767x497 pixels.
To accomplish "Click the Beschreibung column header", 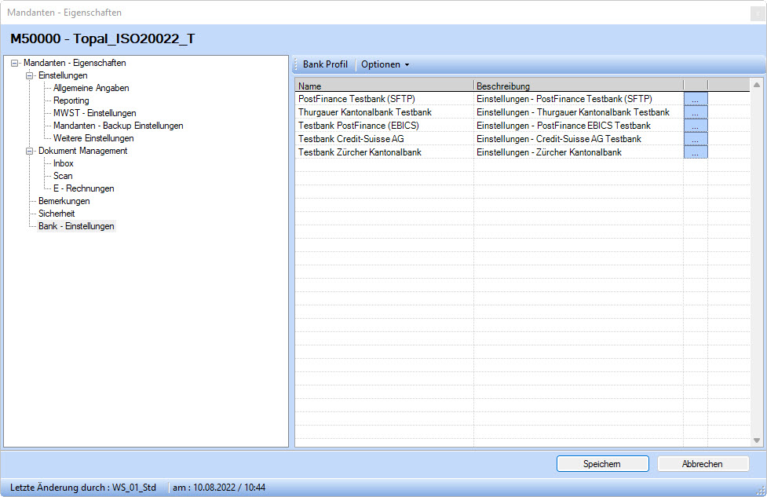I will pos(578,86).
